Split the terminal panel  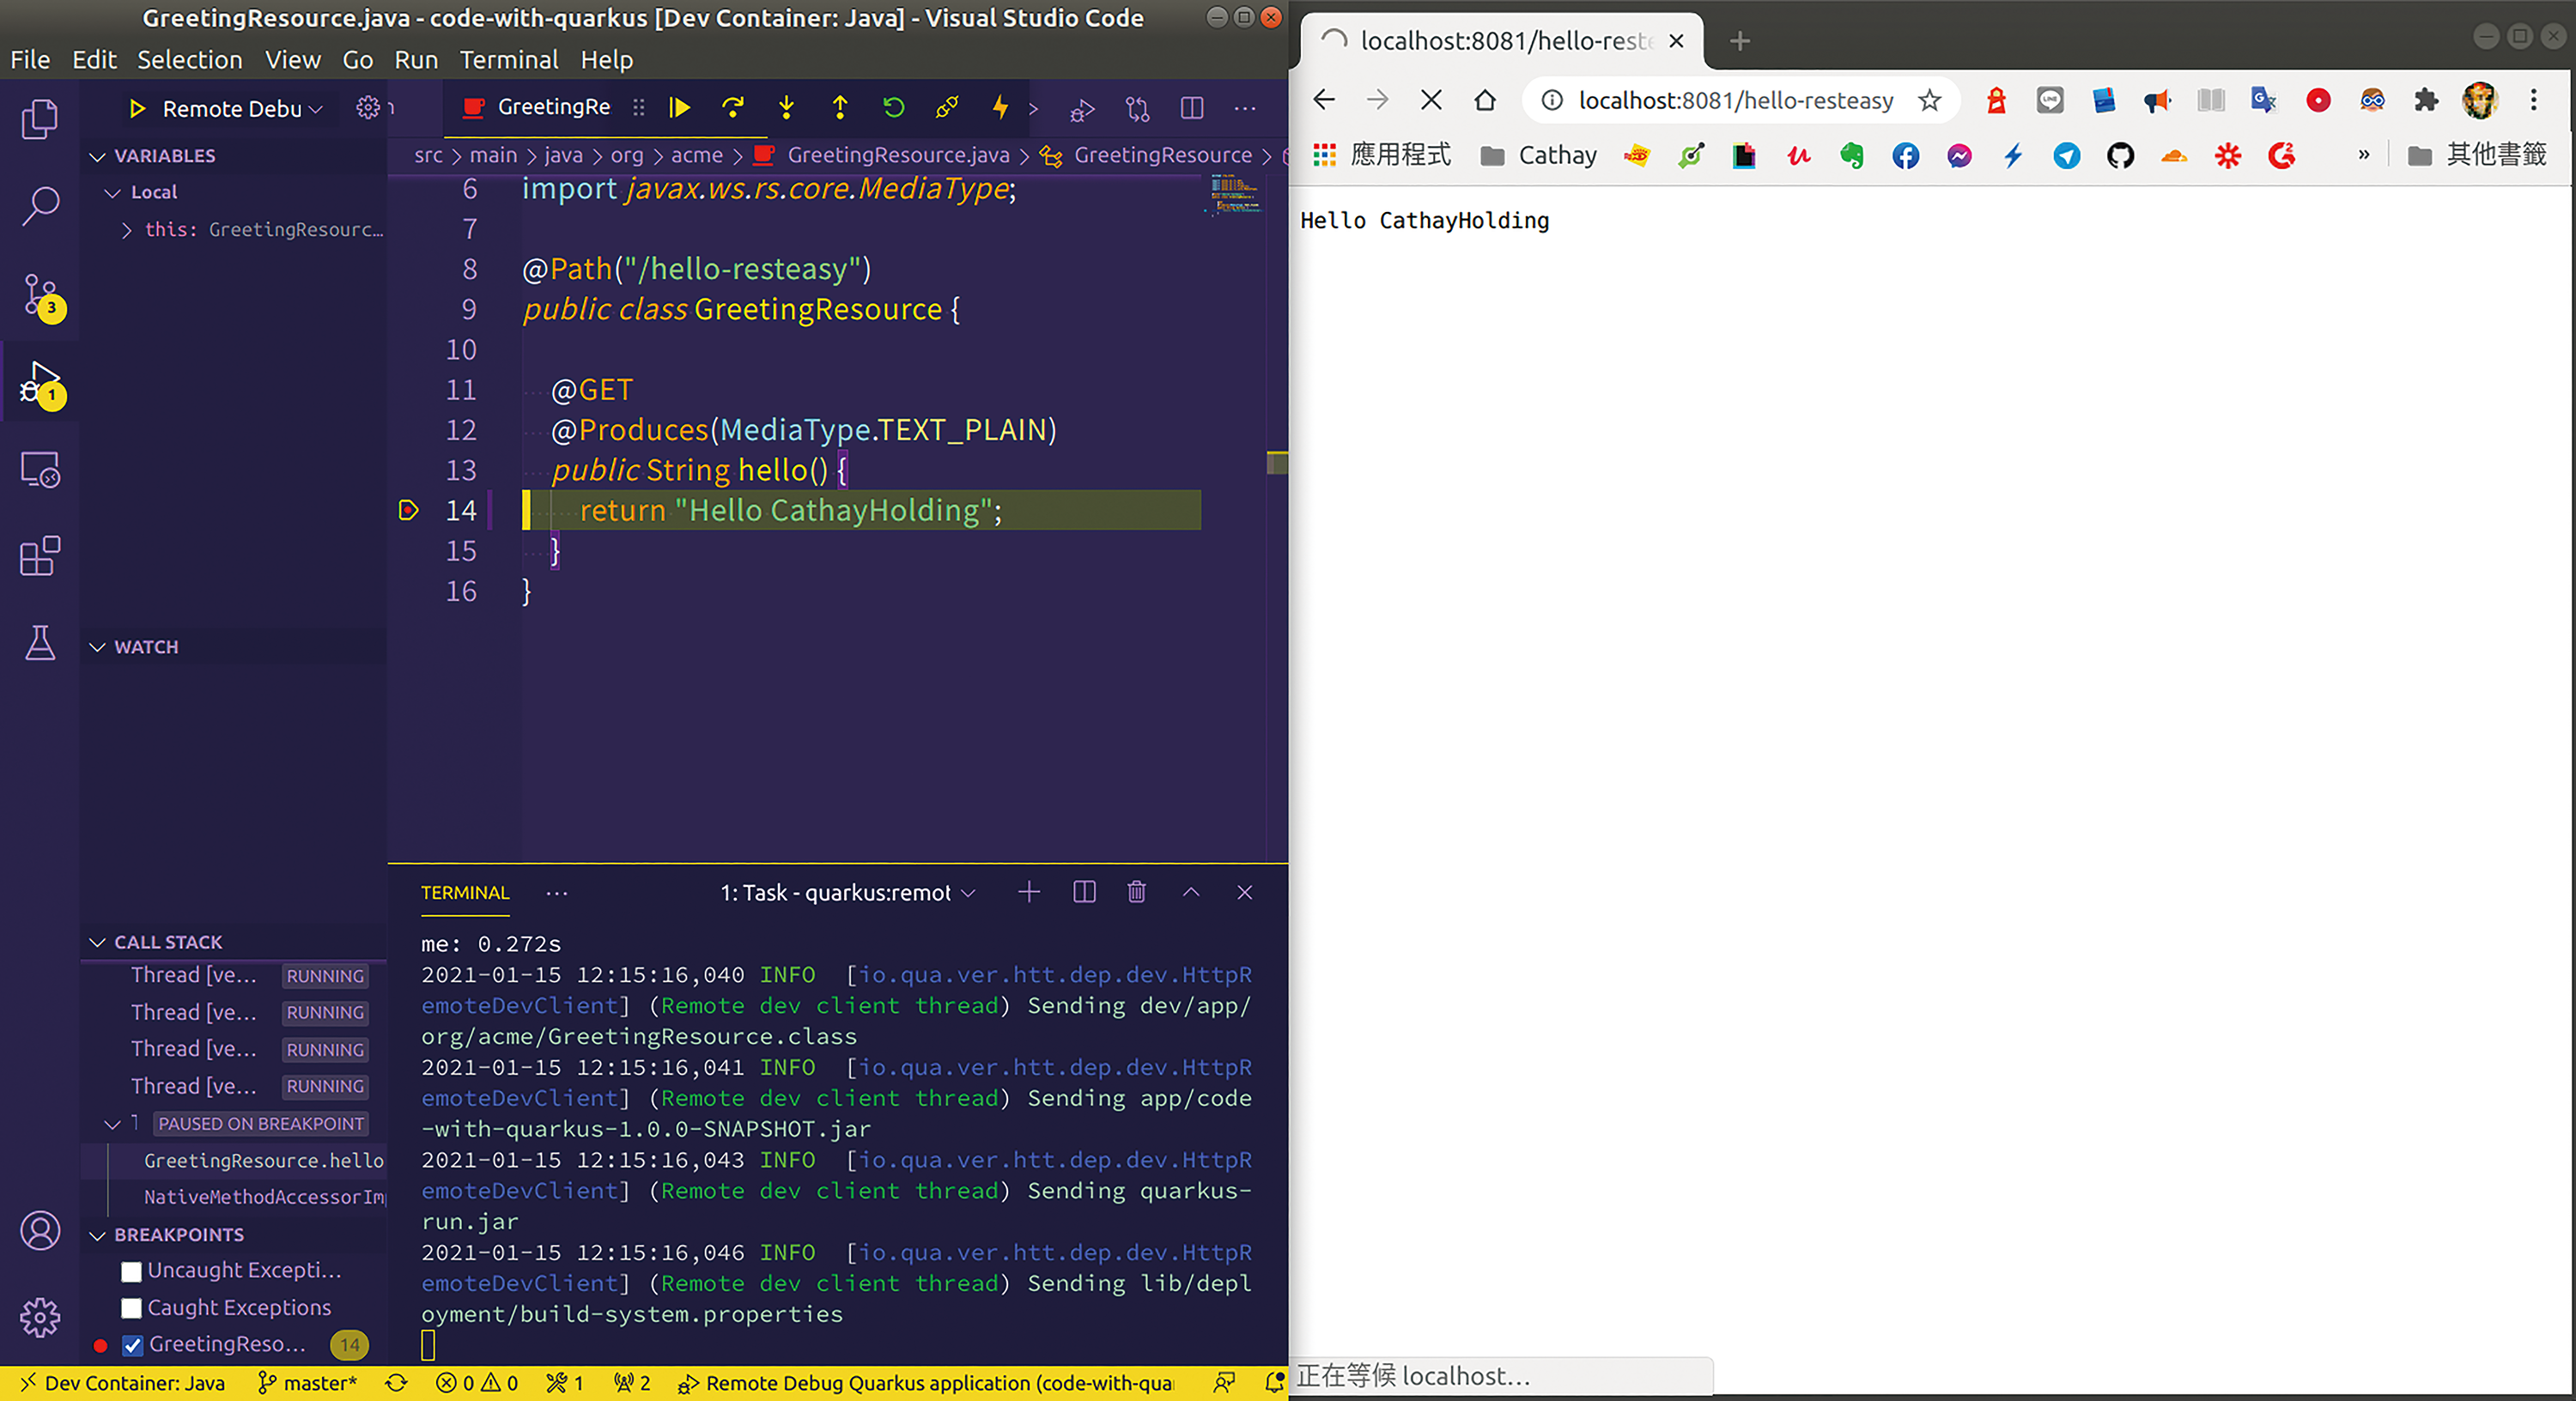(1084, 892)
